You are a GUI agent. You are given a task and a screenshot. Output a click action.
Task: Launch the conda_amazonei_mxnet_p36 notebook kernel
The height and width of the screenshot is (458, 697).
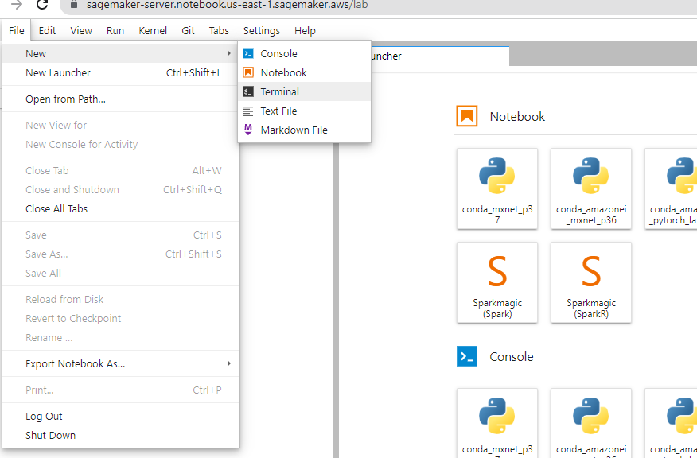590,188
